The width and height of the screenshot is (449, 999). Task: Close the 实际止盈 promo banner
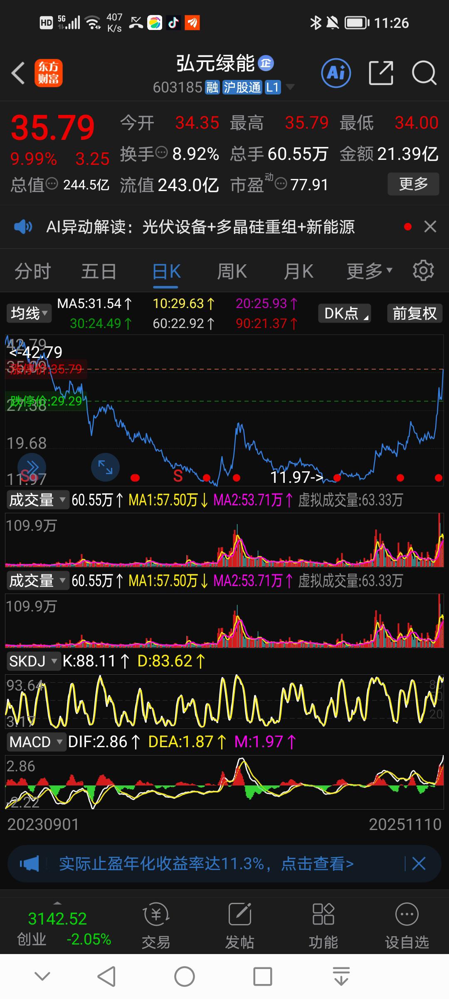(x=419, y=864)
